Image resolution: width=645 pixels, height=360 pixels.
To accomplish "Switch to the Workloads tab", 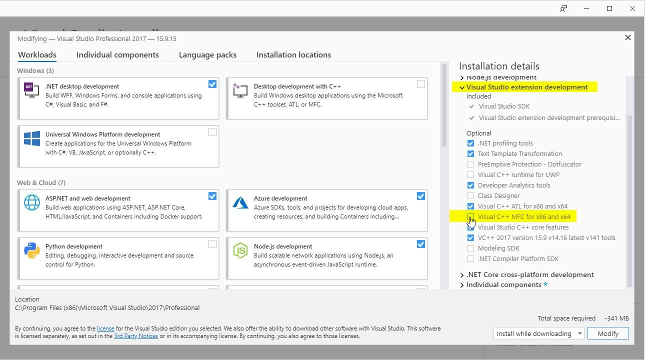I will point(37,55).
